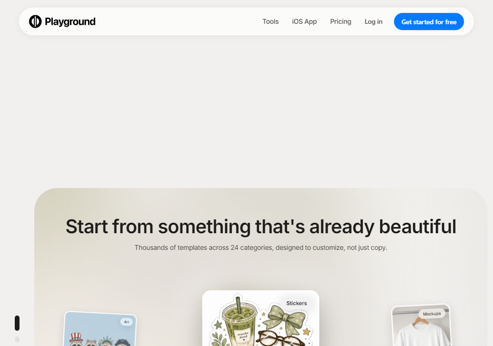
Task: Select the active dark page indicator pill
Action: [17, 323]
